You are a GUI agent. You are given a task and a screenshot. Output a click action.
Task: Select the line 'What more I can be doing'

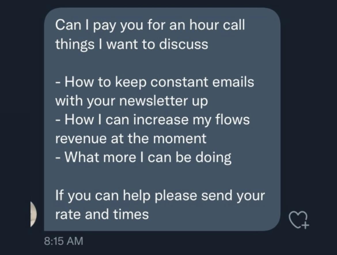(143, 158)
